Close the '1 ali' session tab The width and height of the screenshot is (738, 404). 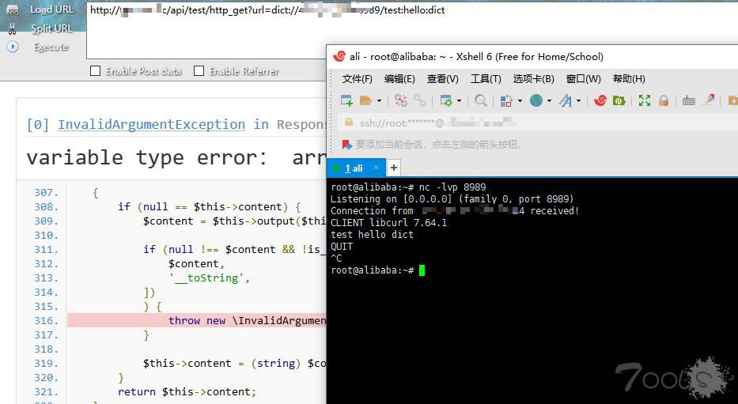click(x=376, y=167)
